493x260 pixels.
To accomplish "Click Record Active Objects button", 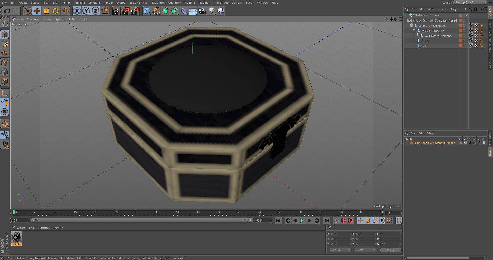I will pyautogui.click(x=336, y=221).
